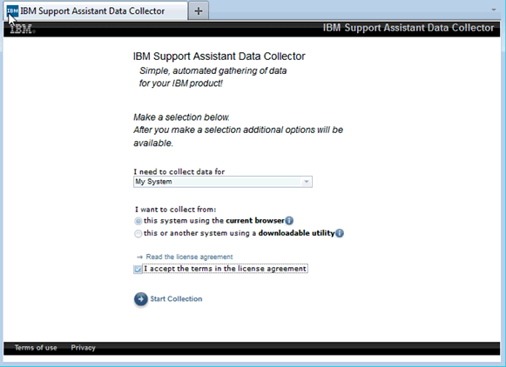The image size is (506, 367).
Task: Open the collect data for combo box
Action: tap(223, 182)
